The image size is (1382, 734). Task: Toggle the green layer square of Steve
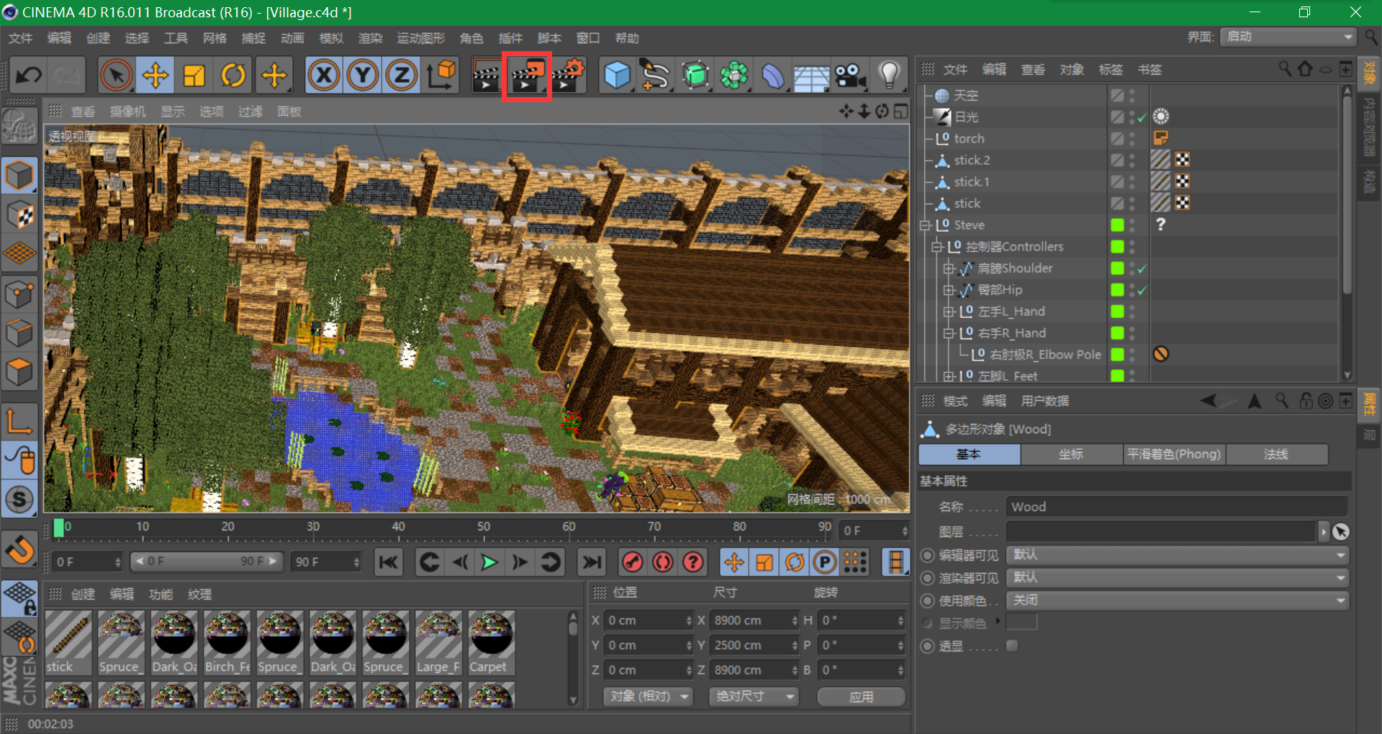tap(1117, 225)
